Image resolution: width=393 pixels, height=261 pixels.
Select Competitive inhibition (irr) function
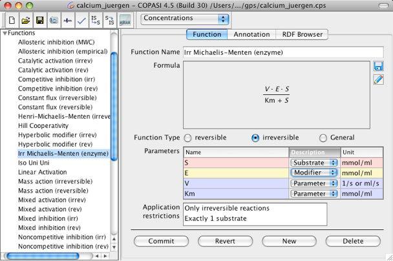(56, 79)
